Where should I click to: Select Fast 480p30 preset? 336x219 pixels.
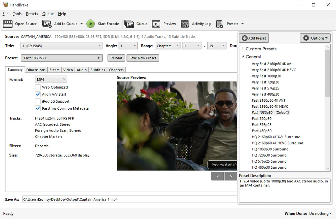click(262, 131)
